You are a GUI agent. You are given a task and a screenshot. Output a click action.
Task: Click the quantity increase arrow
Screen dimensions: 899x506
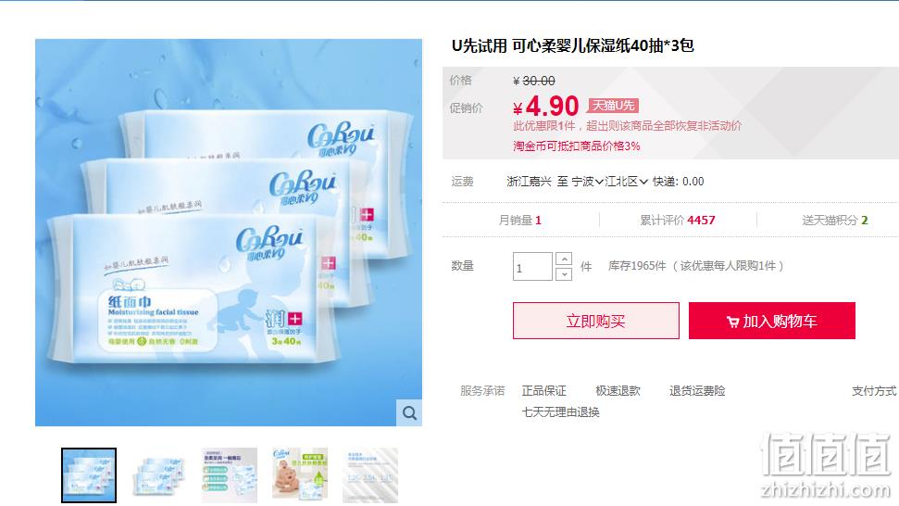564,259
